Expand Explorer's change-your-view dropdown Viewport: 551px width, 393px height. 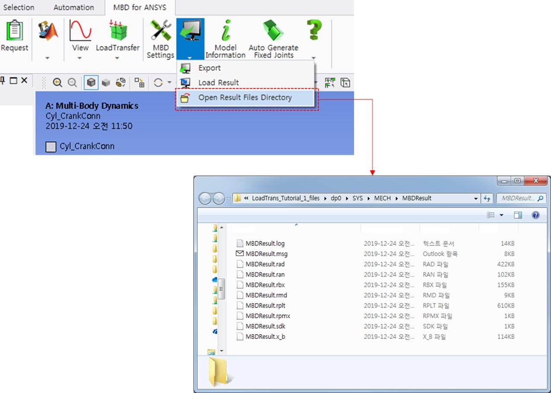click(502, 215)
